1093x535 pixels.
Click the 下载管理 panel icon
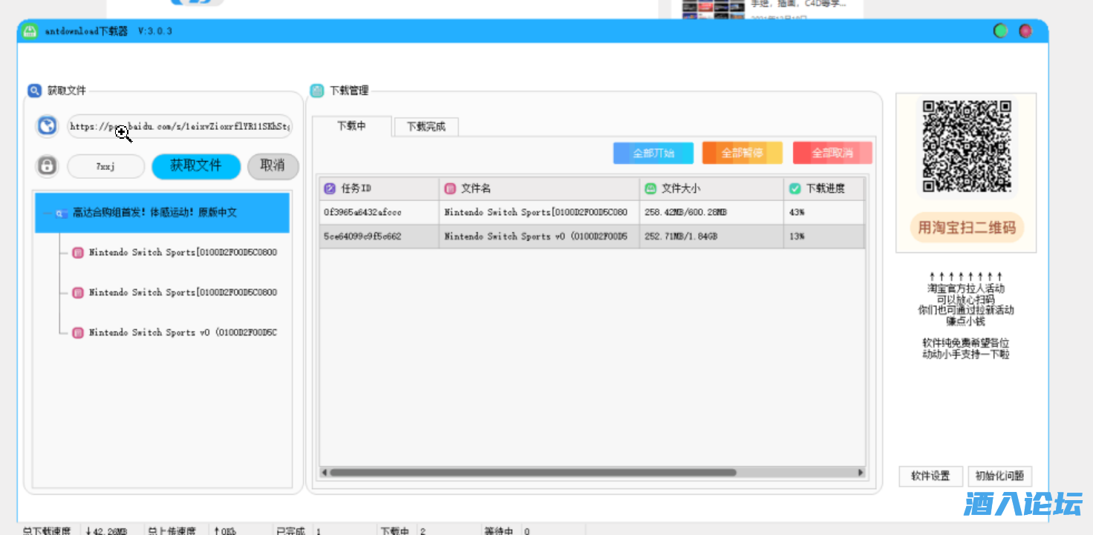(317, 91)
